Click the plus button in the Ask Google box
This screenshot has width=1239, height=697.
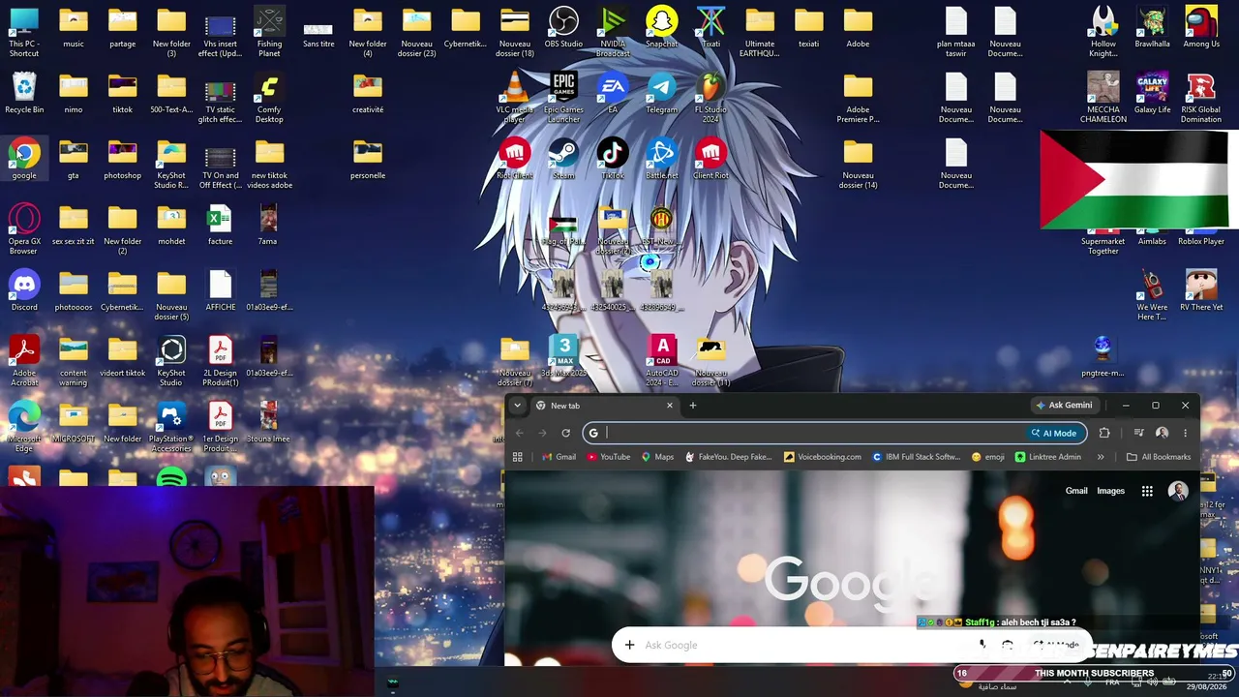[x=629, y=645]
